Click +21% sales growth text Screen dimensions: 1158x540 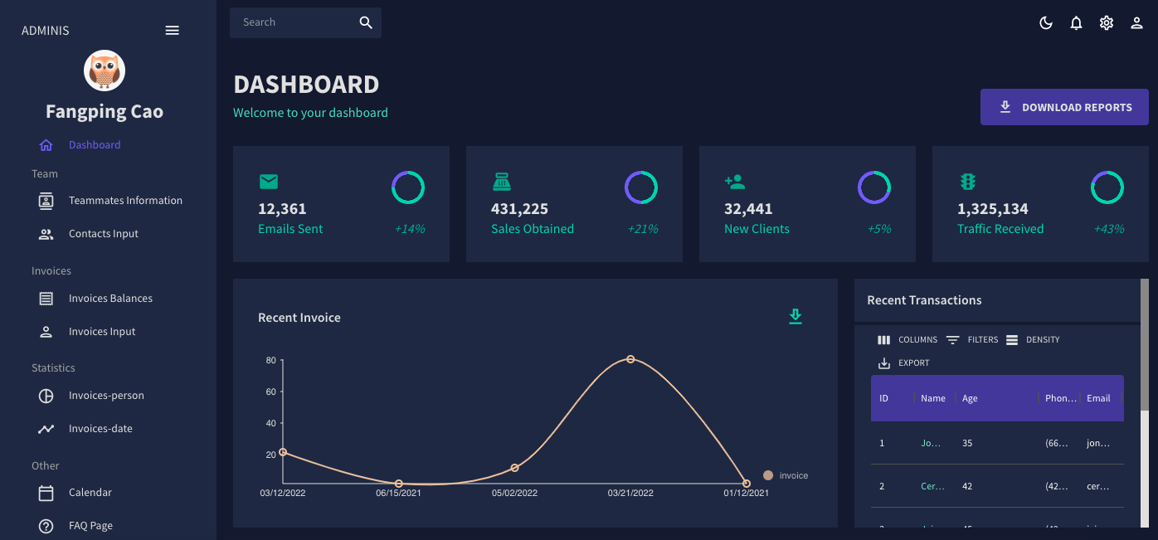coord(643,229)
